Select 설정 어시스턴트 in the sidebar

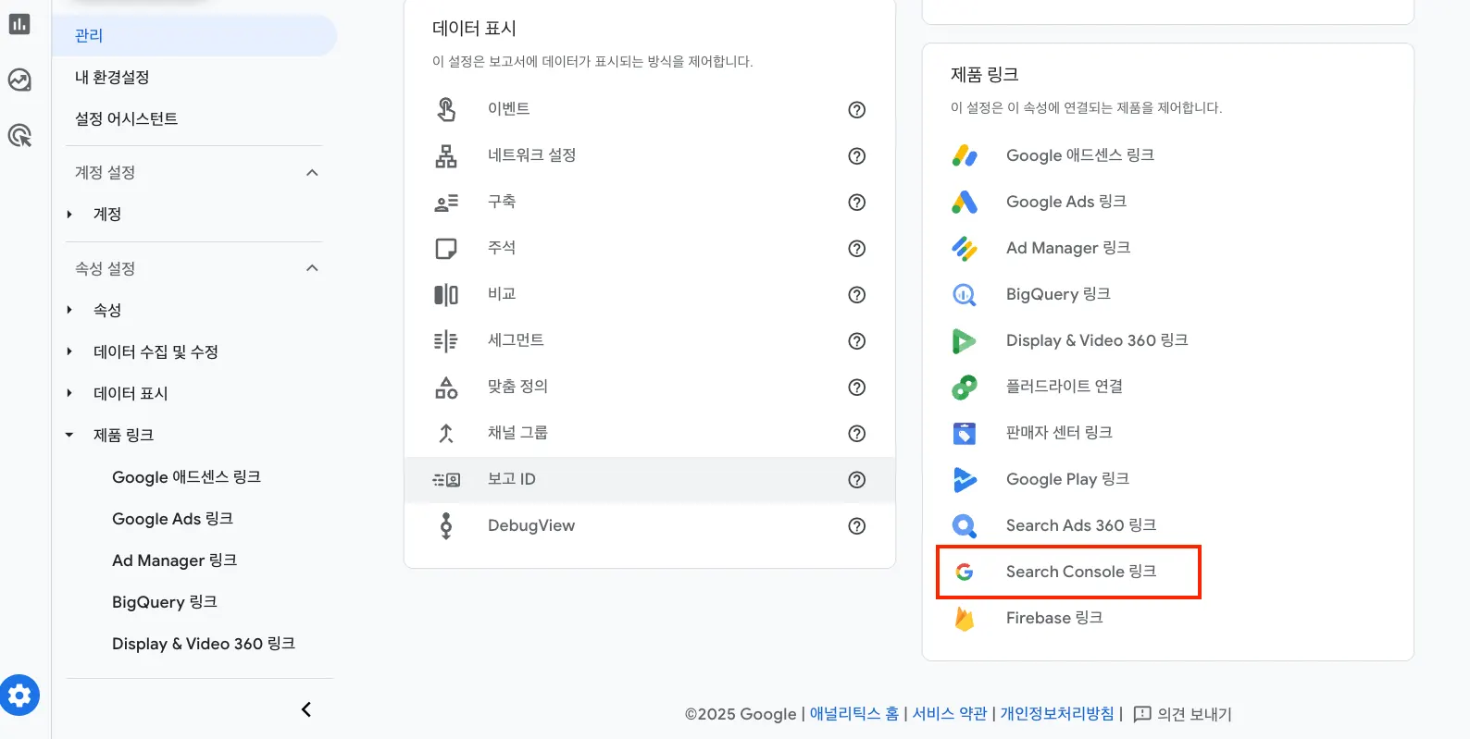(x=126, y=118)
